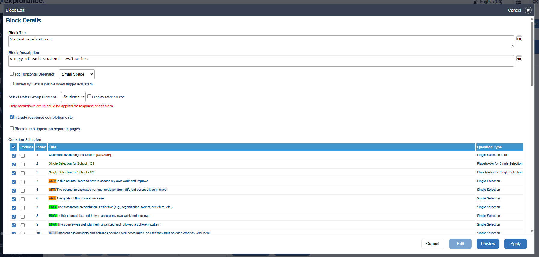Check Block items appear on separate pages
The width and height of the screenshot is (539, 257).
tap(12, 128)
